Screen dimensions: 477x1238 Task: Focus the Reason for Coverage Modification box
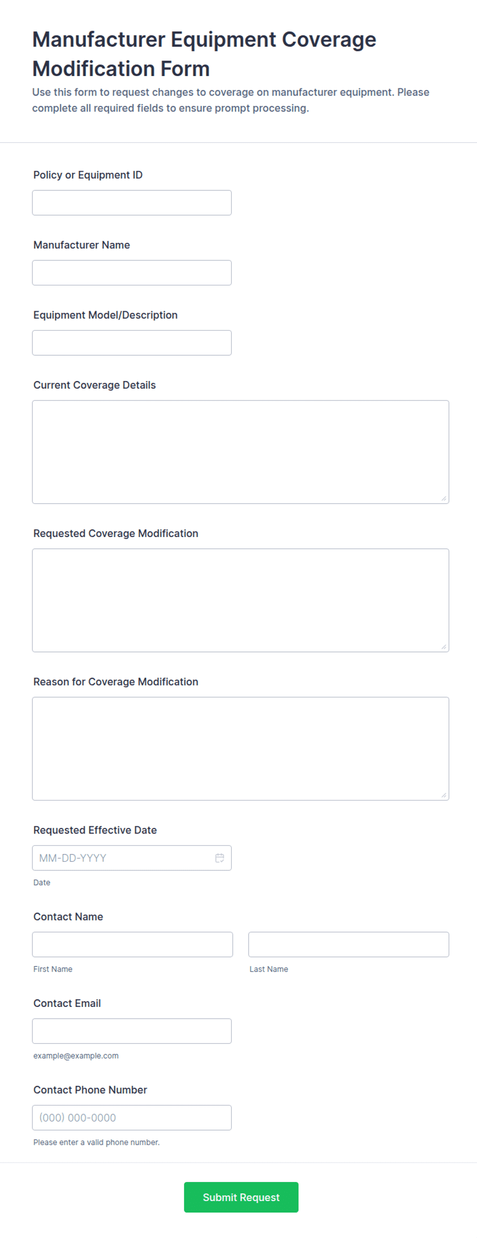point(241,749)
